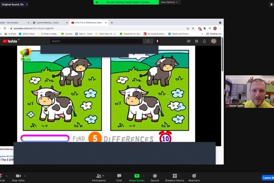Click the Share Screen button
The height and width of the screenshot is (183, 274).
click(x=137, y=178)
